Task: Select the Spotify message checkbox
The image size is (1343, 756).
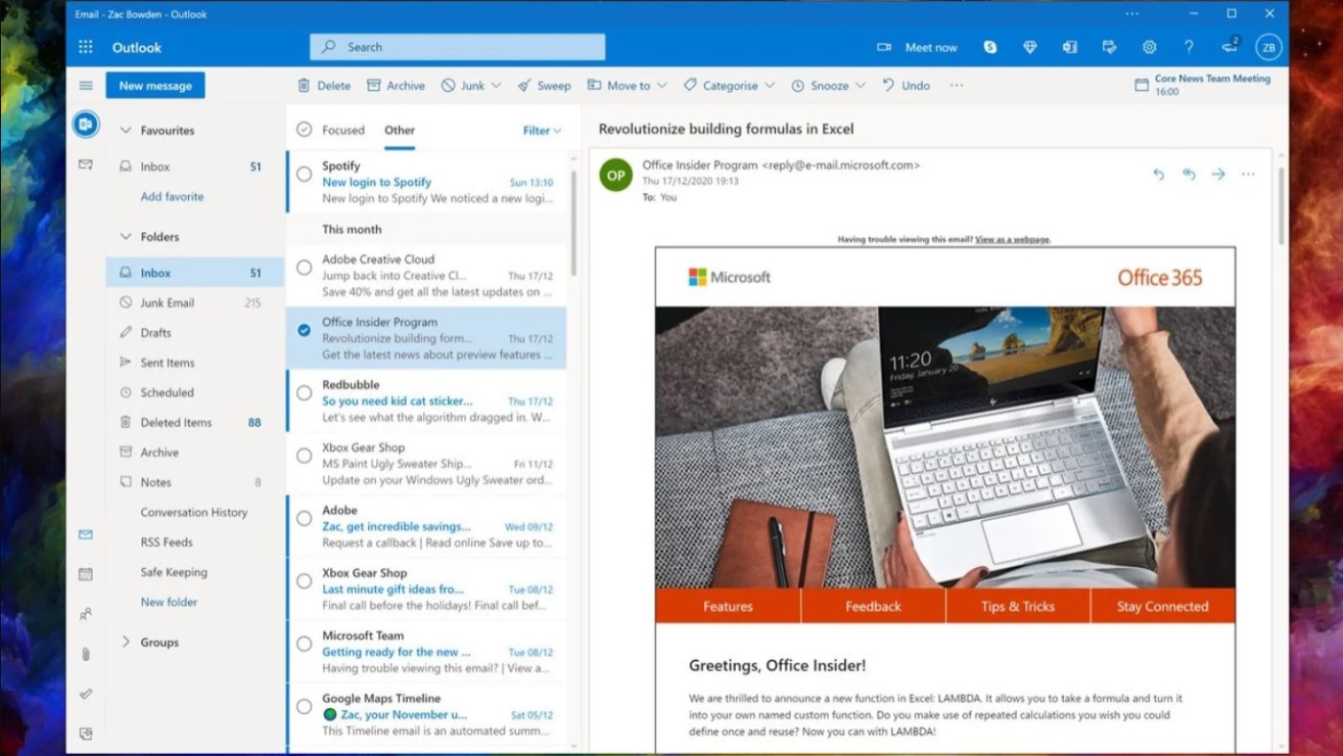Action: [x=304, y=174]
